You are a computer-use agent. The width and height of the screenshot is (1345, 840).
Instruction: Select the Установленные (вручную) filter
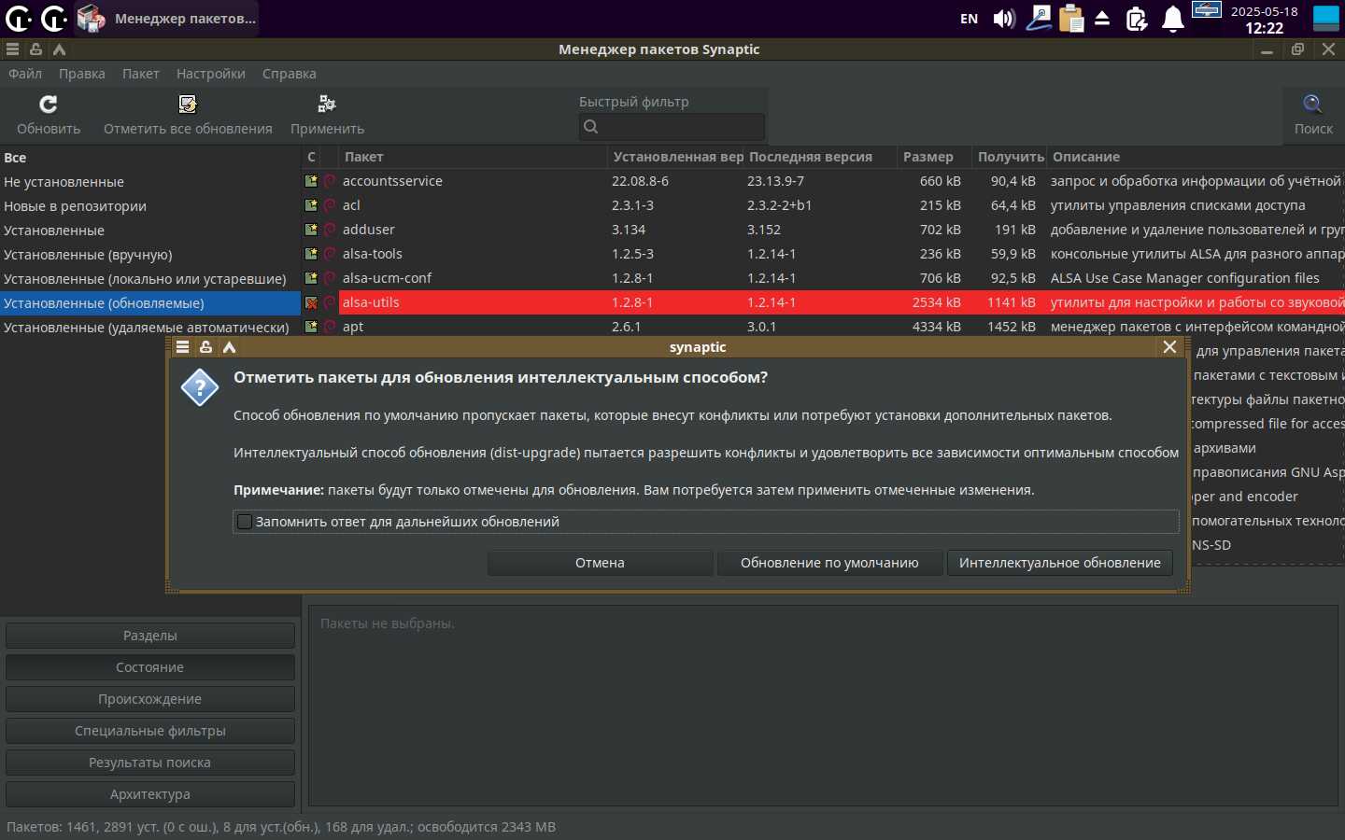click(149, 255)
